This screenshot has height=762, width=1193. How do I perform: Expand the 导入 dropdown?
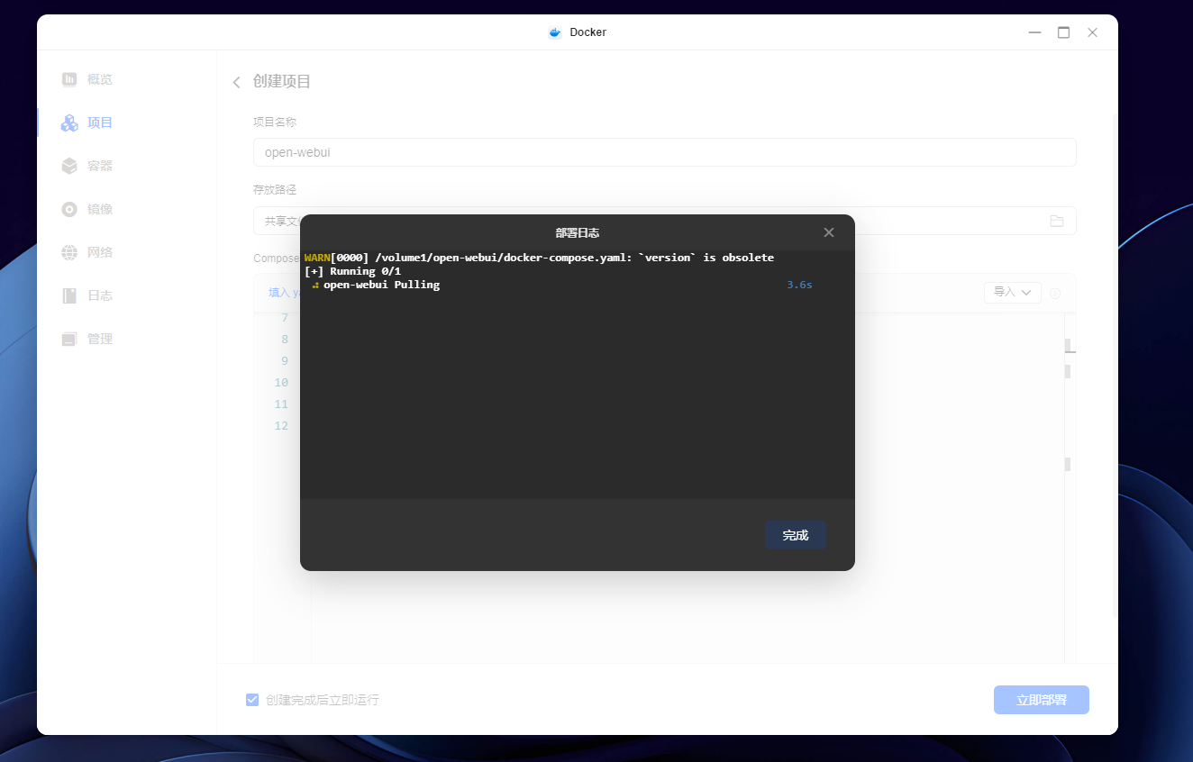coord(1013,293)
